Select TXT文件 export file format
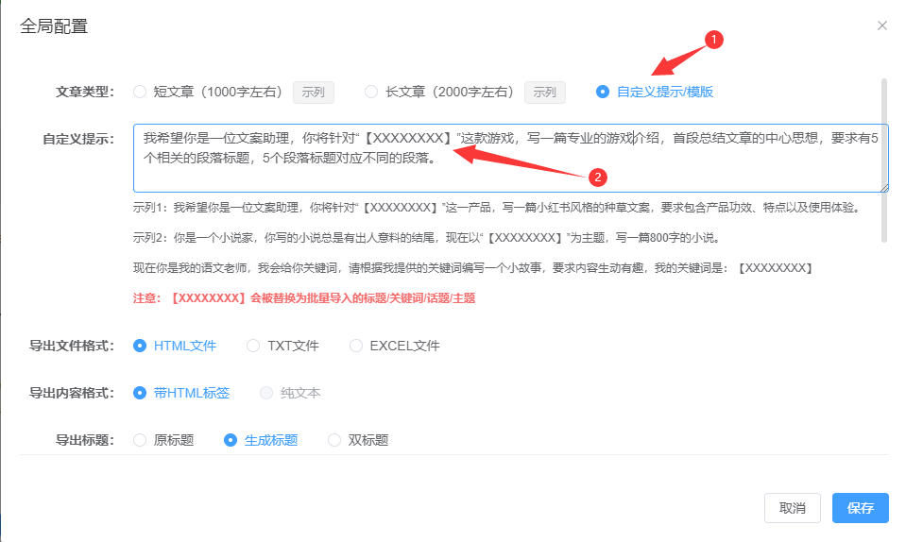This screenshot has width=906, height=542. pos(253,346)
